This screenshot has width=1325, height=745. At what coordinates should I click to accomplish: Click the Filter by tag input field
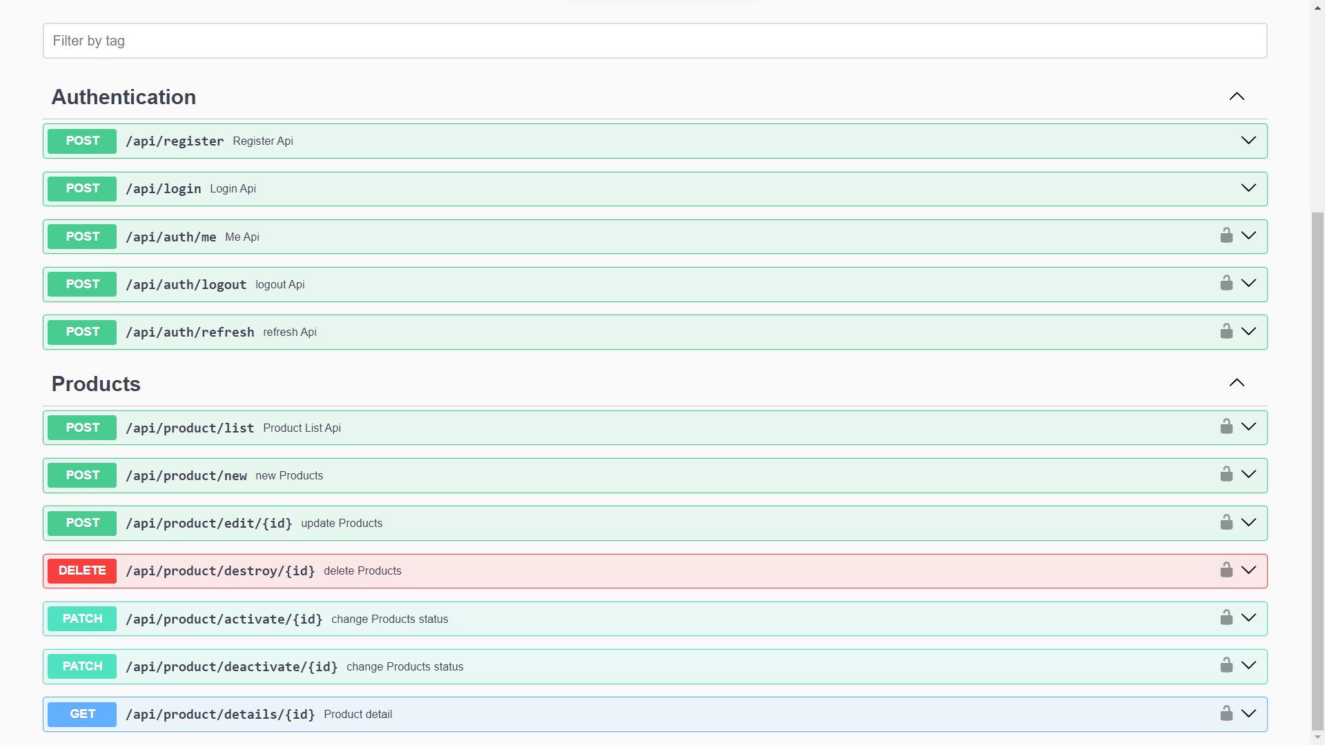[654, 41]
